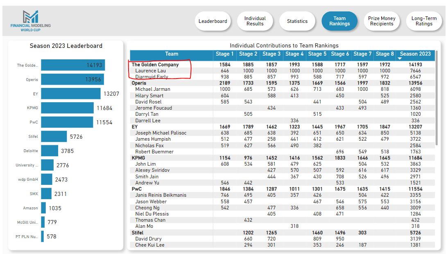Click John Lim in the table
The image size is (448, 254).
[145, 164]
